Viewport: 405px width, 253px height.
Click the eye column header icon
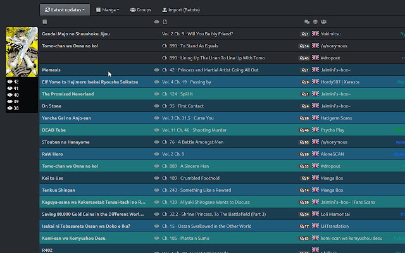[157, 22]
